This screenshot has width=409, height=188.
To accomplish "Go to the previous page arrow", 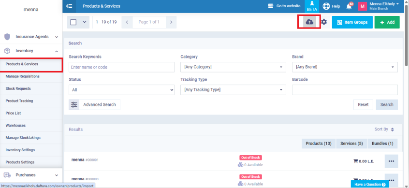I will click(x=127, y=22).
